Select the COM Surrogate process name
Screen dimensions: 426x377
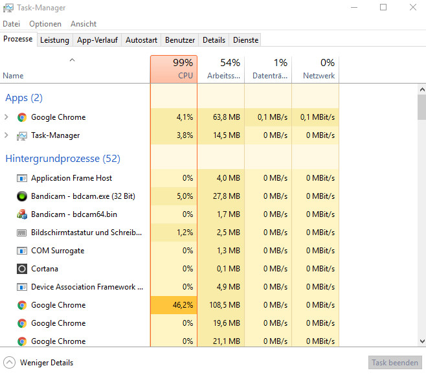click(x=58, y=251)
